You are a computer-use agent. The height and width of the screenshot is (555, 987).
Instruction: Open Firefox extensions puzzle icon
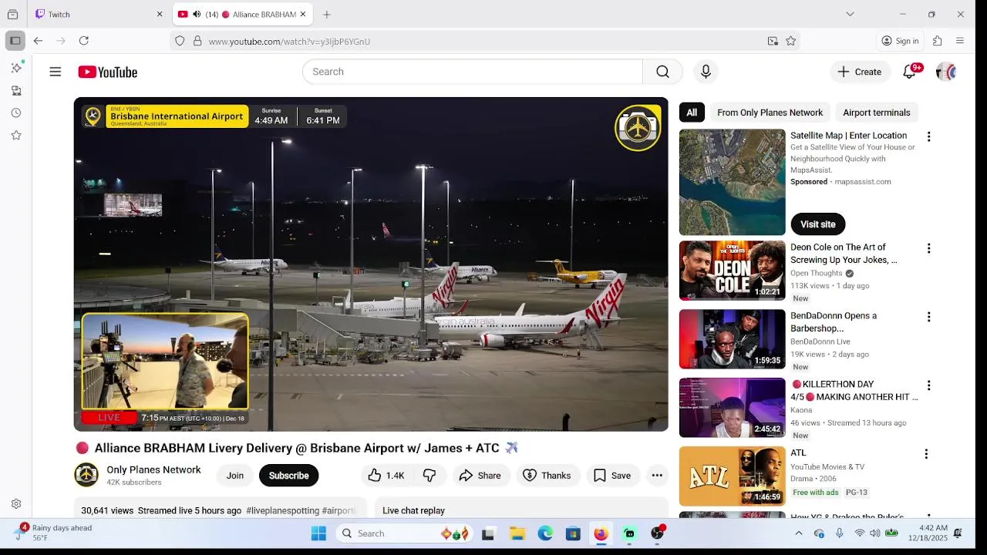(938, 41)
